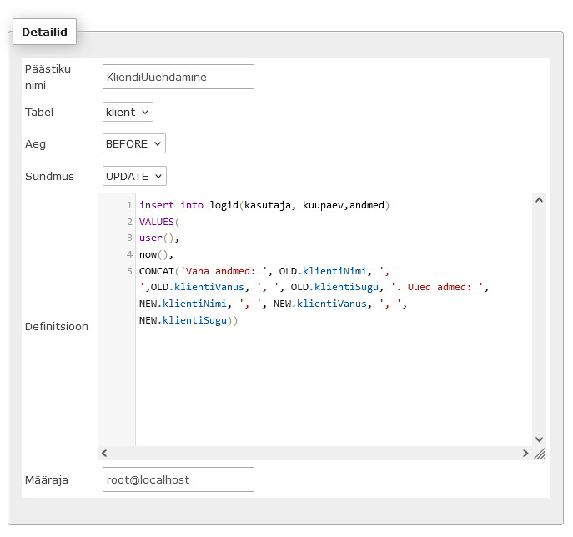
Task: Click the CONCAT('Vana andmed: ' text
Action: 203,271
